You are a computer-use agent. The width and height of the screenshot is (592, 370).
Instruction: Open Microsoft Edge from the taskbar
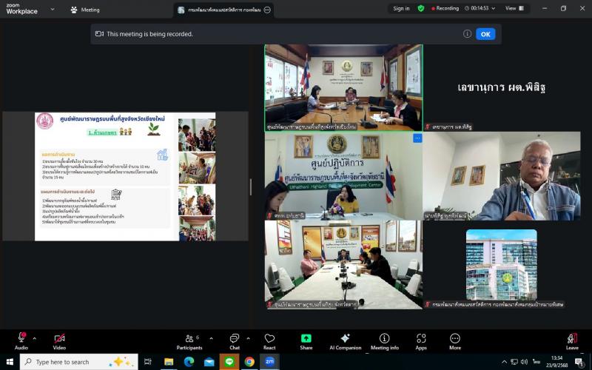pyautogui.click(x=189, y=362)
